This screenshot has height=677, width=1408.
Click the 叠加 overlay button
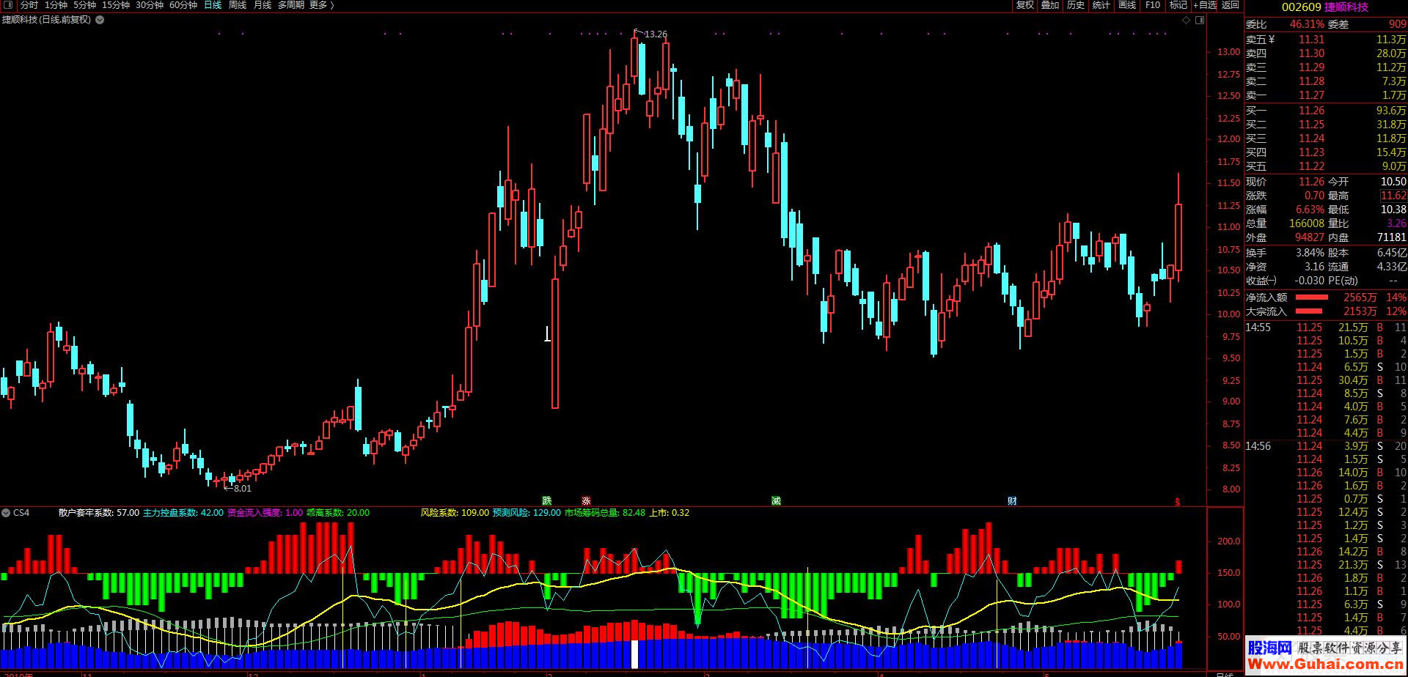(x=1050, y=5)
